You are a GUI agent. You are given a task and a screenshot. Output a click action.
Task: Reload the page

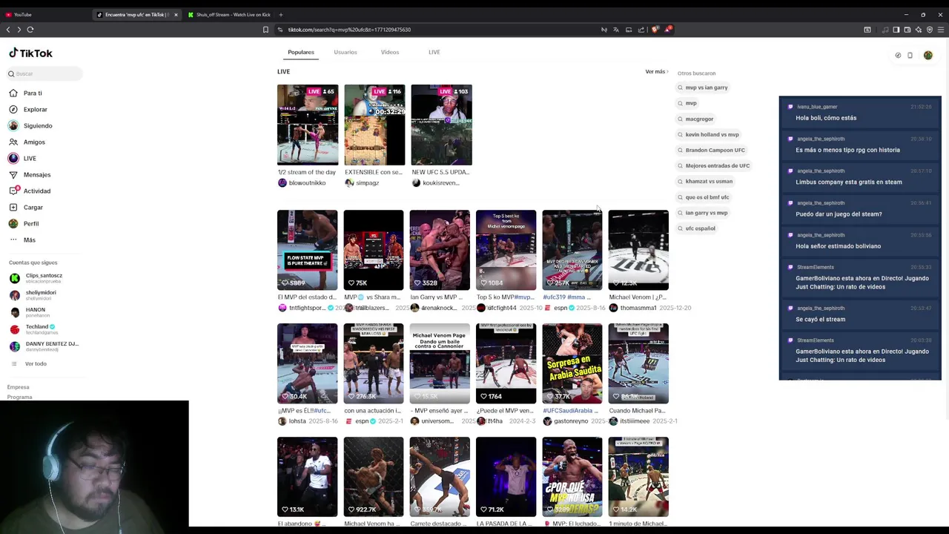30,30
